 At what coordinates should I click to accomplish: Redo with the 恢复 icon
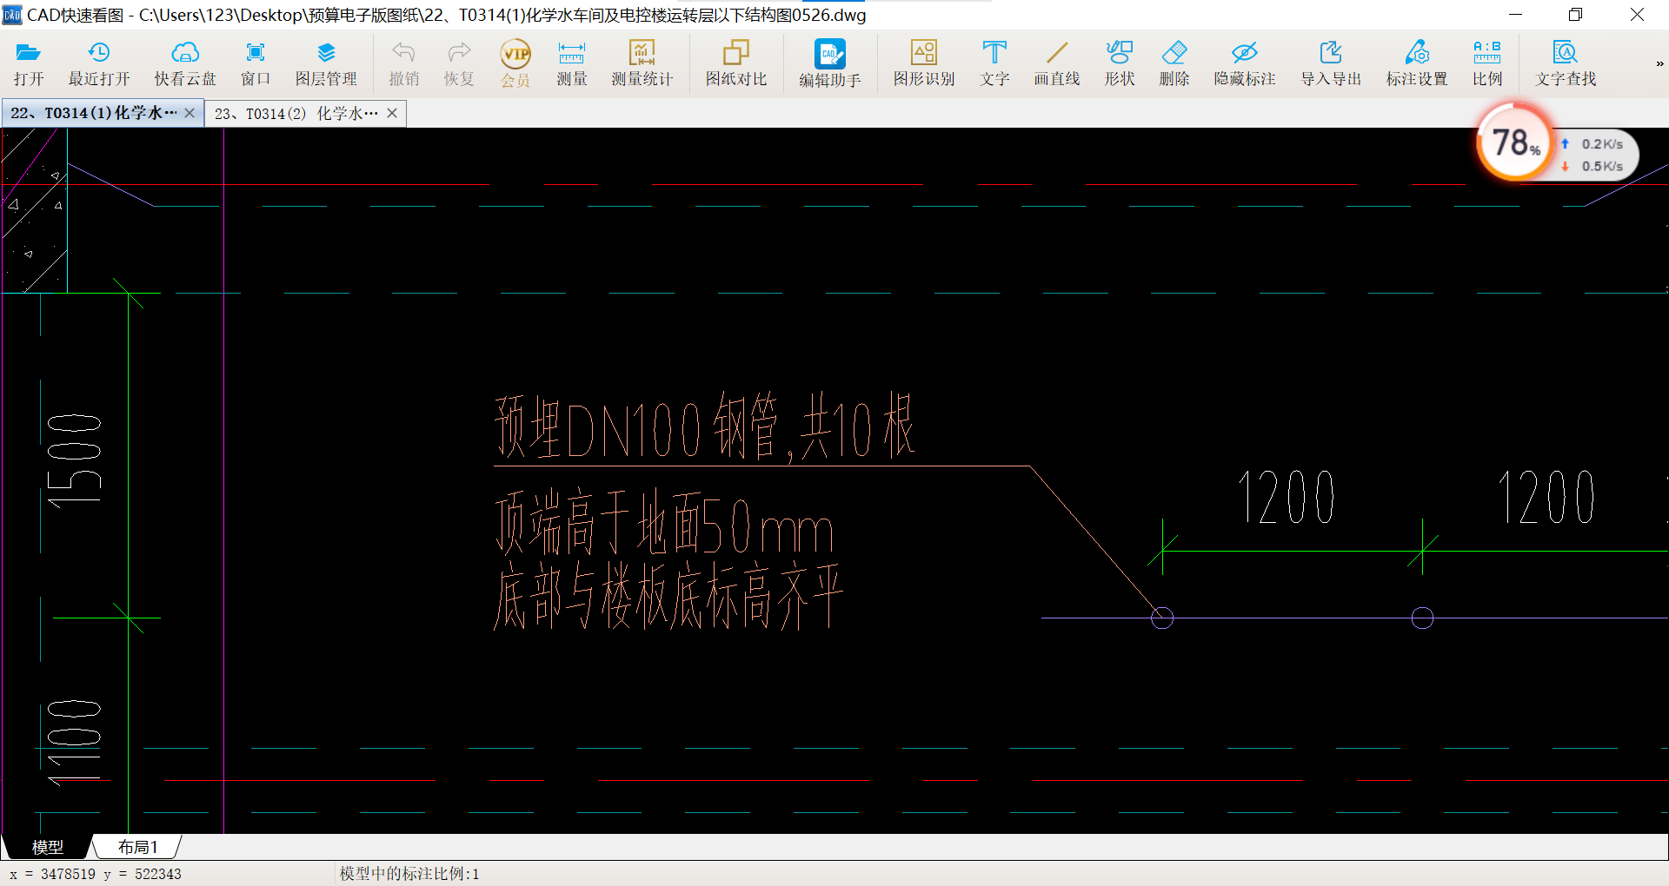pyautogui.click(x=459, y=63)
